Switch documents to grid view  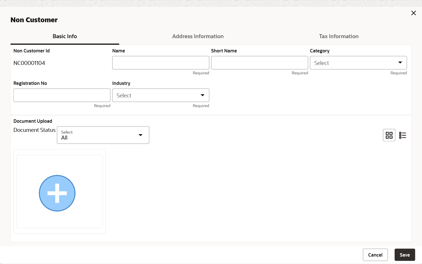[389, 135]
